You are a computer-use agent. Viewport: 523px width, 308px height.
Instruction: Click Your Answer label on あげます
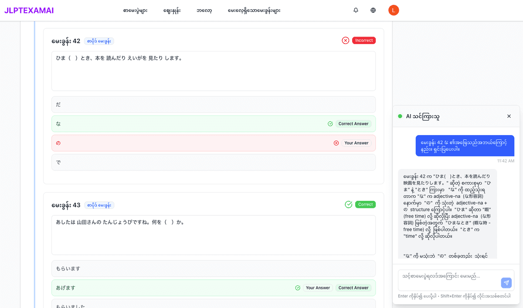pyautogui.click(x=318, y=288)
